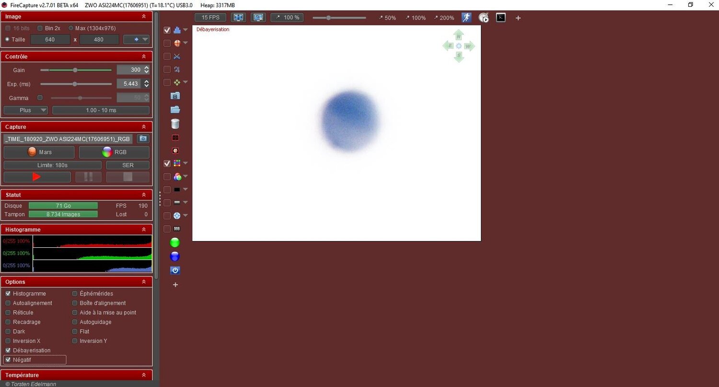Toggle the Inversion X option
Screen dimensions: 719x387
[x=8, y=341]
